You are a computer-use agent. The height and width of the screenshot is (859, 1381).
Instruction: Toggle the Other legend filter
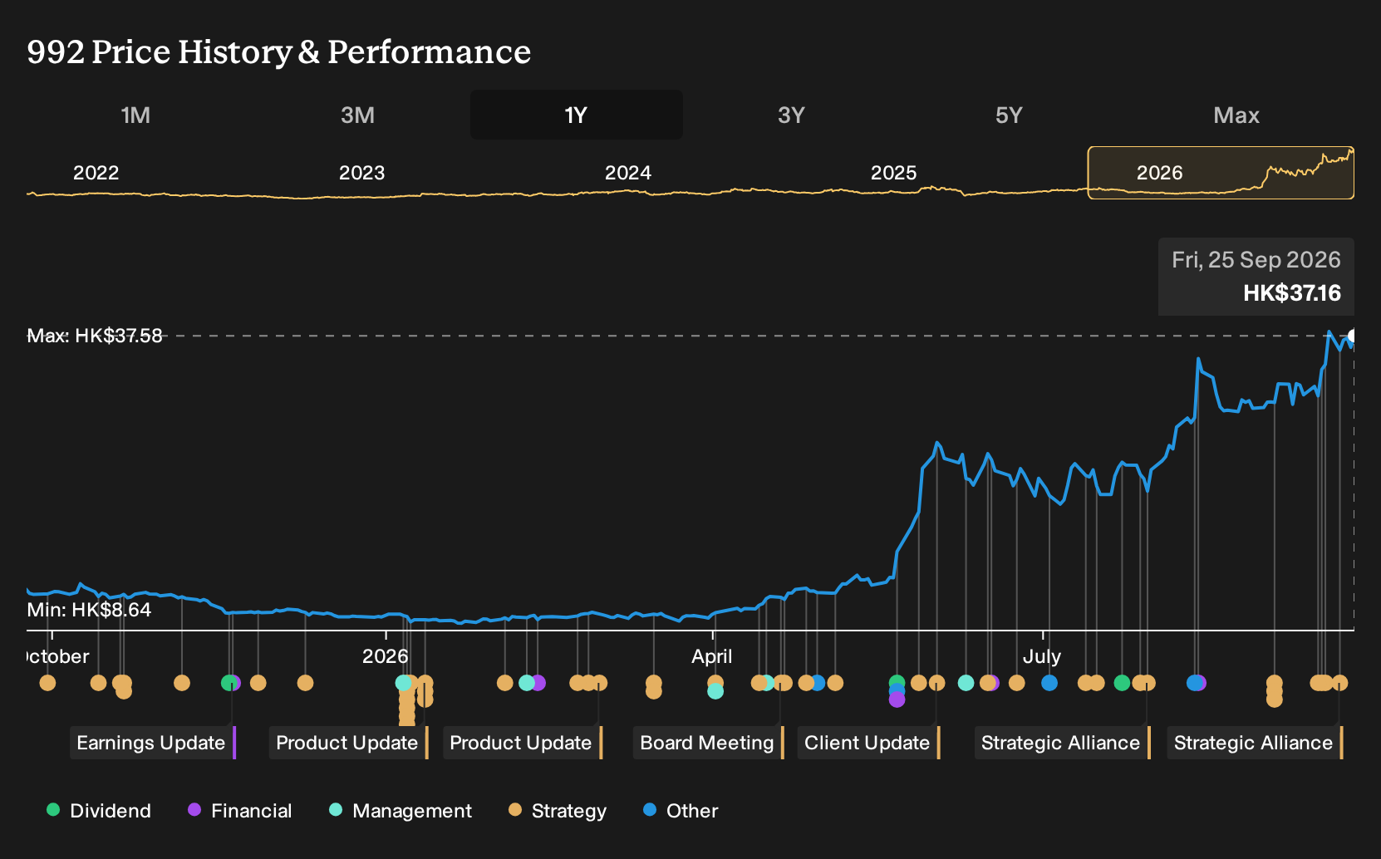[681, 811]
